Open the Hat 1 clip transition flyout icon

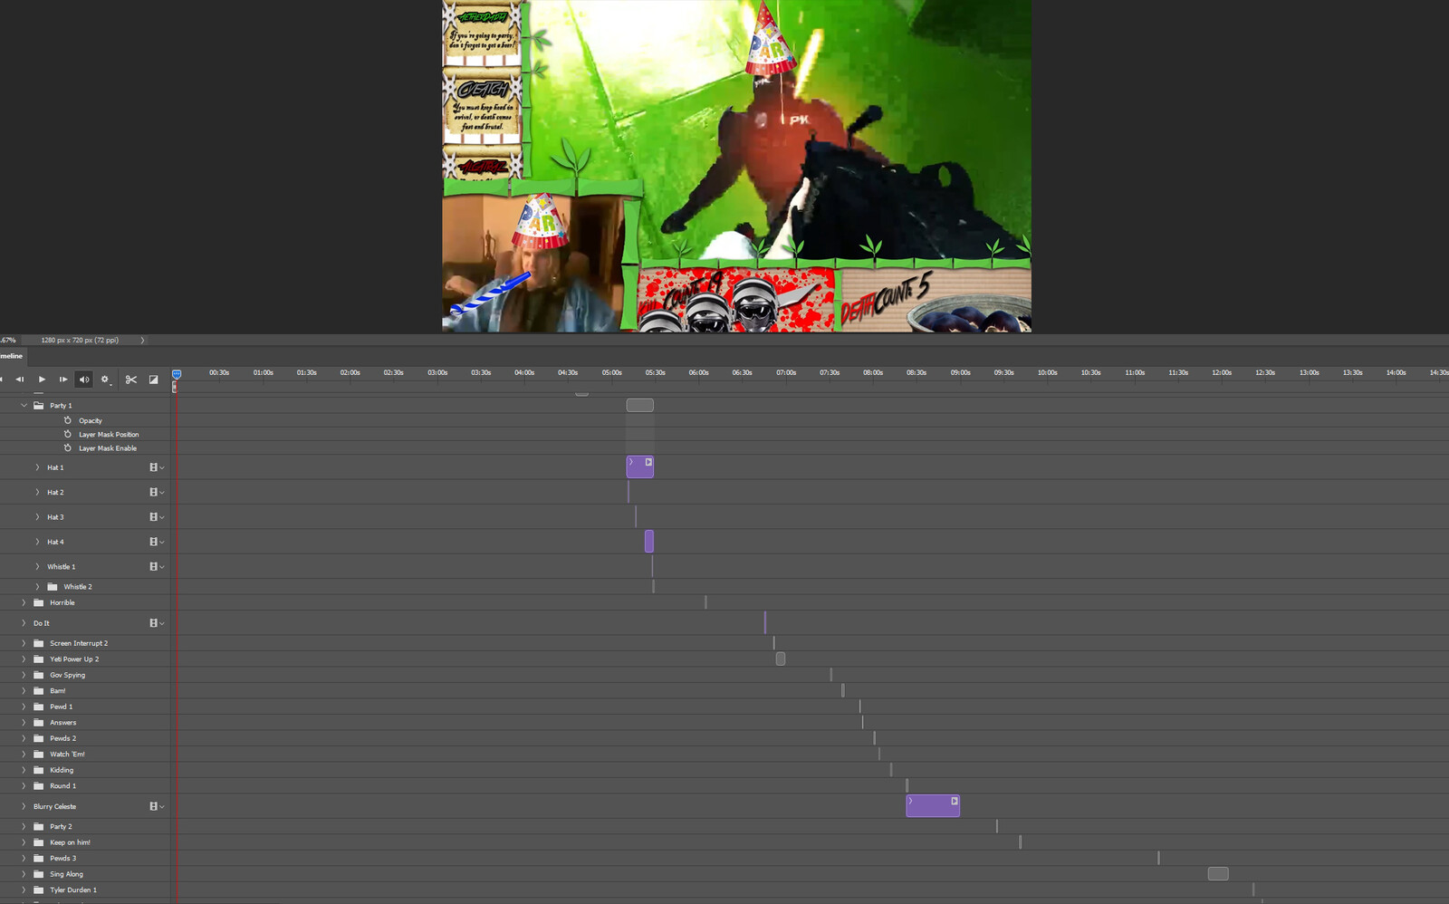coord(648,462)
